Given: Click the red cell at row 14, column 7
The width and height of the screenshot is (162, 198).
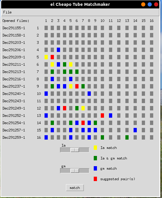Looking at the screenshot, I should pos(83,123).
